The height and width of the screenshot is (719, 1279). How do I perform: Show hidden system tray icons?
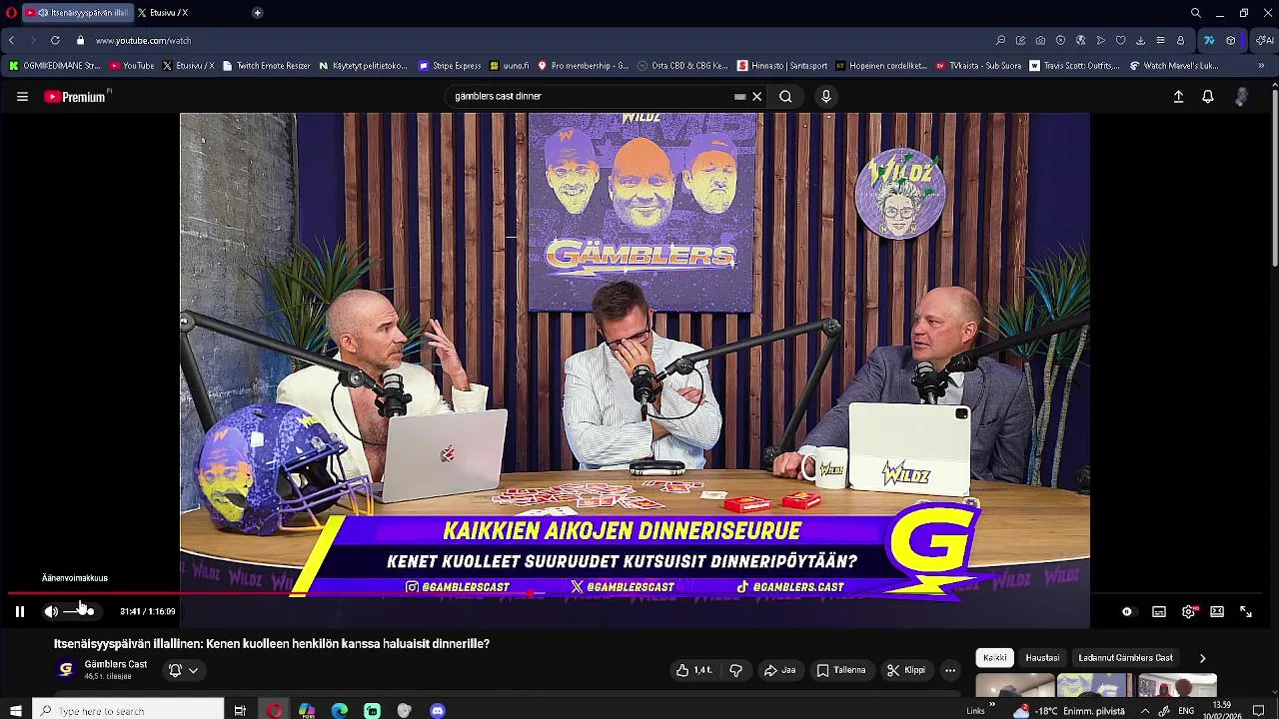pos(1145,711)
